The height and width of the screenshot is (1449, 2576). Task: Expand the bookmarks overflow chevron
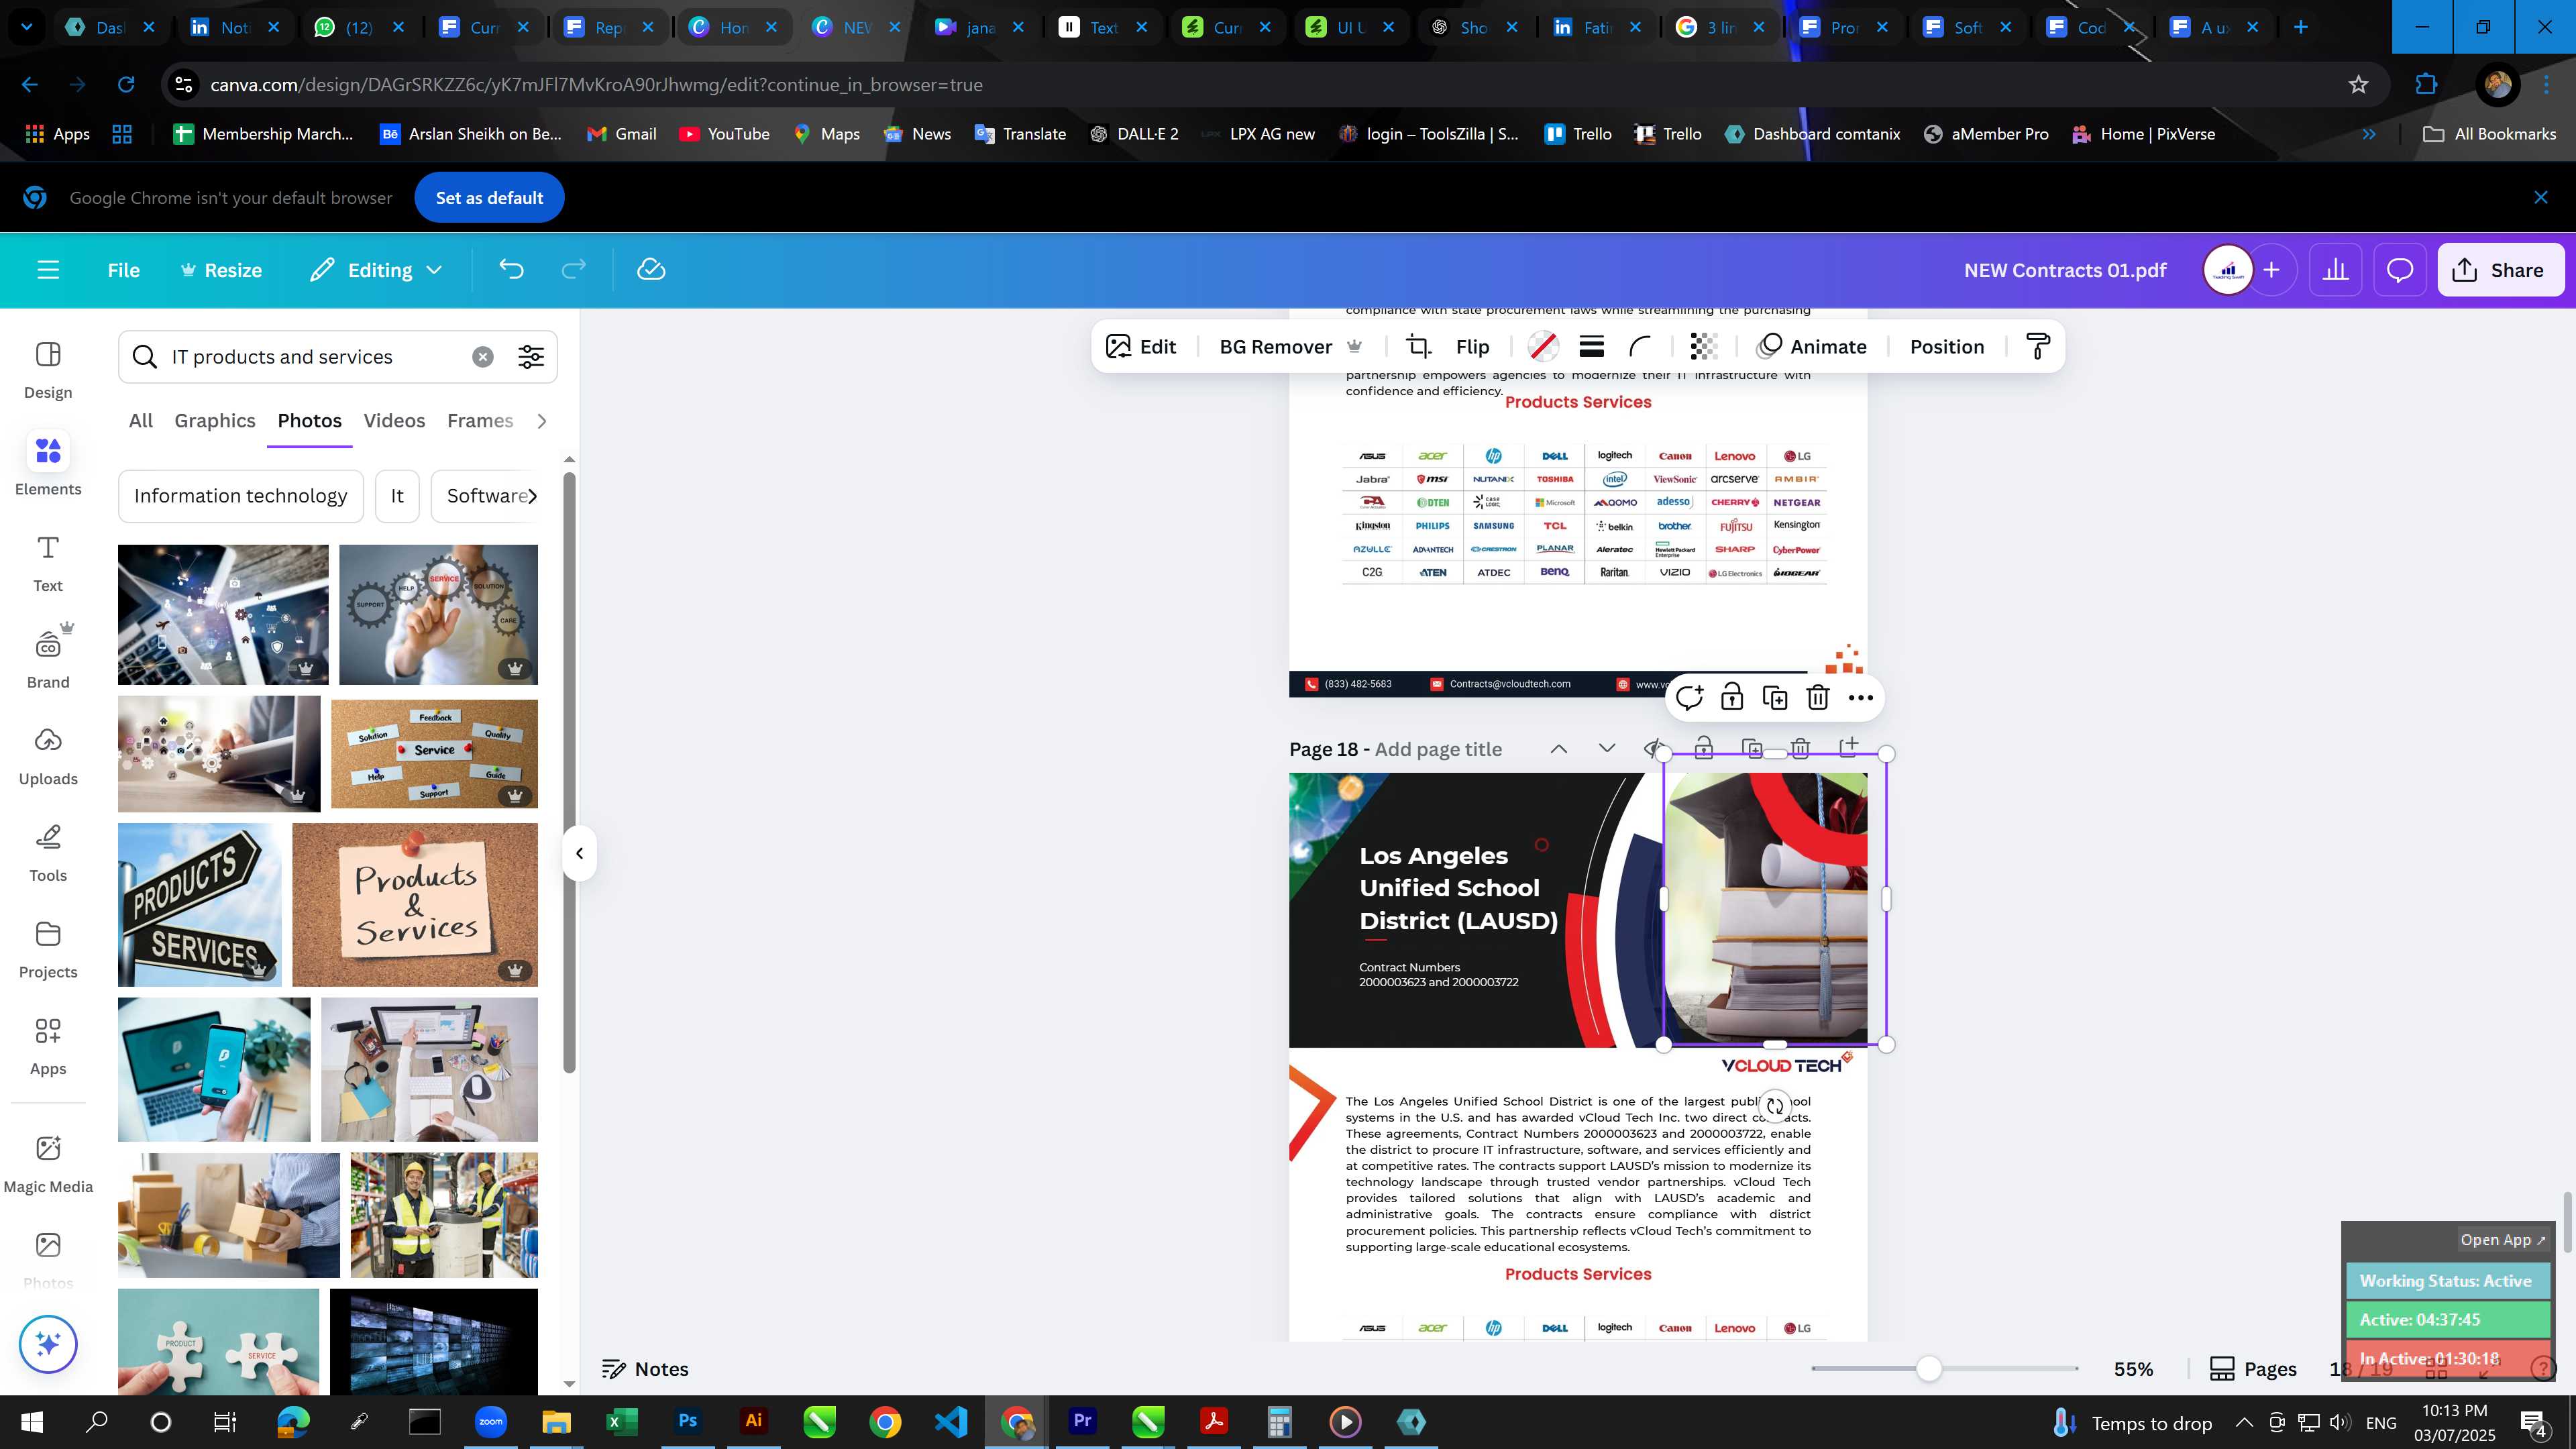tap(2369, 134)
